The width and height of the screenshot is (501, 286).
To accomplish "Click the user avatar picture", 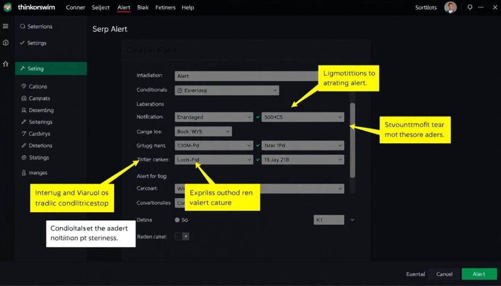I will (450, 7).
